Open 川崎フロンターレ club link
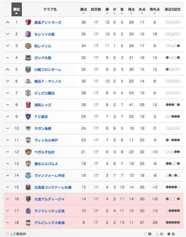Viewport: 186px width, 237px height. 48,70
